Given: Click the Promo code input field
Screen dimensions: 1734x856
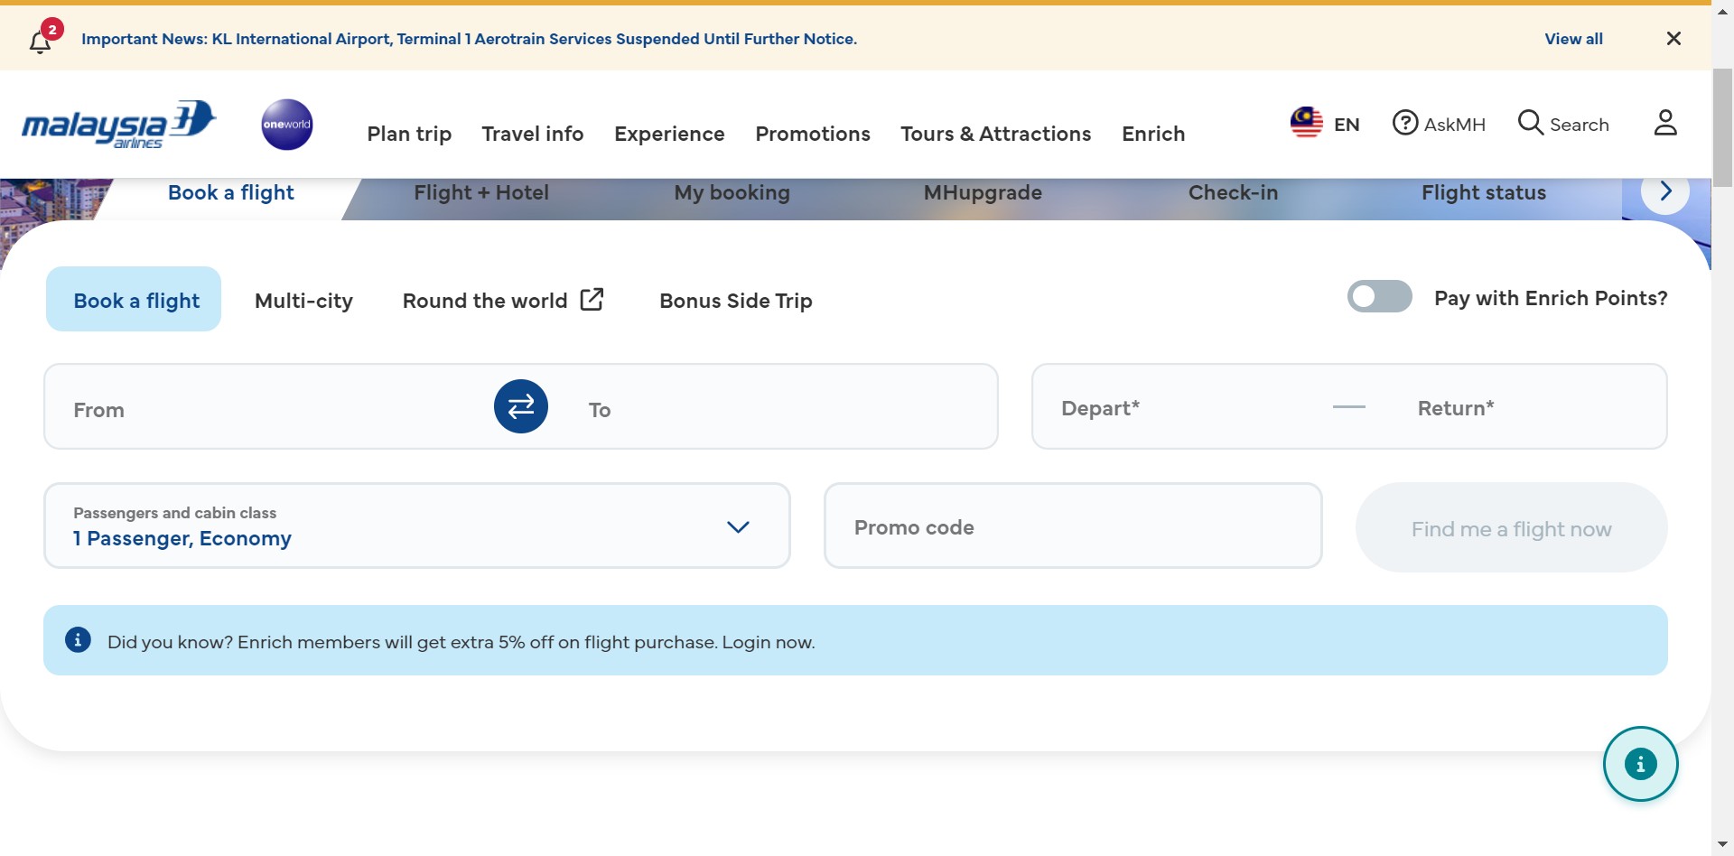Looking at the screenshot, I should click(1072, 526).
